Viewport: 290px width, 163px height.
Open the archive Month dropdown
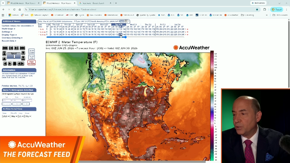[x=14, y=116]
